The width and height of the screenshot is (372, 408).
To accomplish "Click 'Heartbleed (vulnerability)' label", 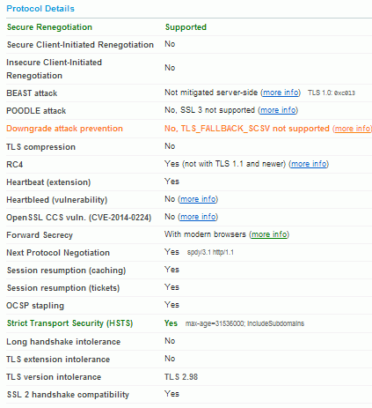I will tap(57, 200).
